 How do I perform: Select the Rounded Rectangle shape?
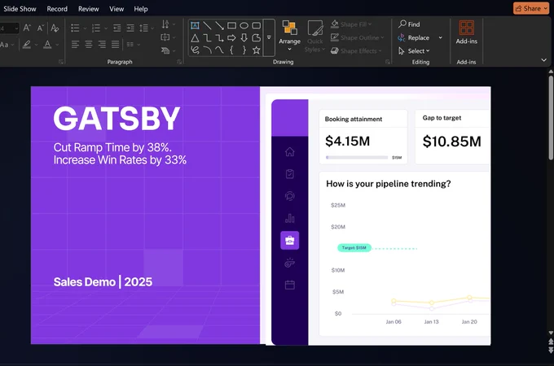click(257, 25)
